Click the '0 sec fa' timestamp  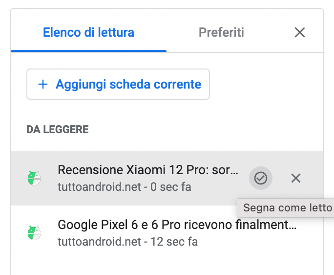(x=169, y=187)
